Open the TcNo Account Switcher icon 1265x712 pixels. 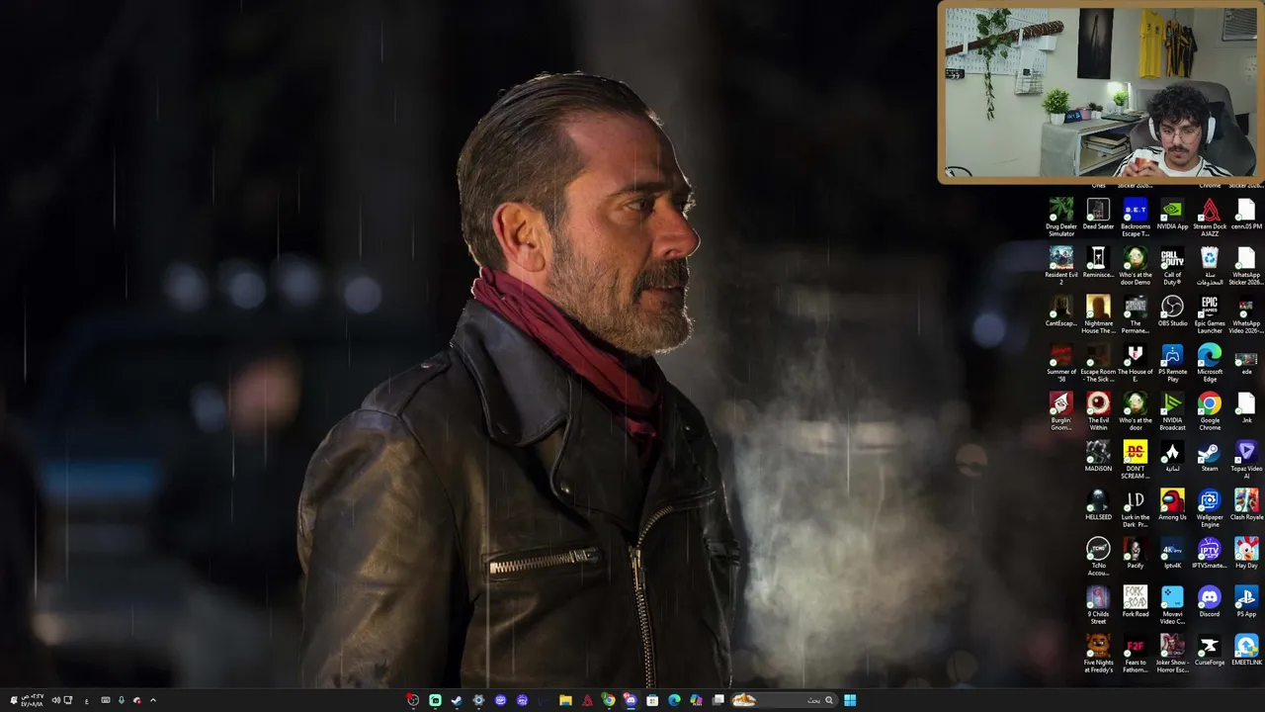point(1098,556)
